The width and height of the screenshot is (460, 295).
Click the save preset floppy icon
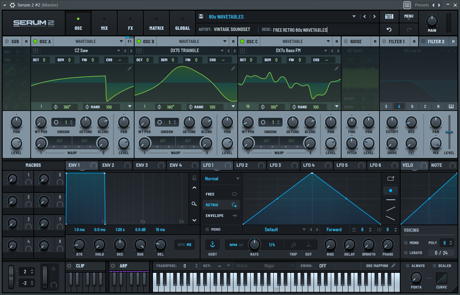coord(201,16)
